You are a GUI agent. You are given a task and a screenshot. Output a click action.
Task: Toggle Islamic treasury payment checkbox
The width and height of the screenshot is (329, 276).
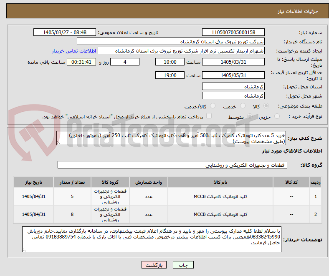[209, 116]
